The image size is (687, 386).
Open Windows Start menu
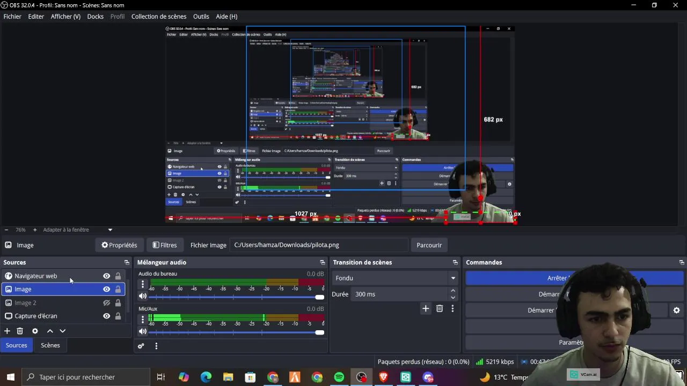[11, 377]
